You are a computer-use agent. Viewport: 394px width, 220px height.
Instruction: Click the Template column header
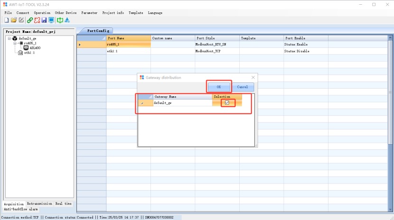262,38
